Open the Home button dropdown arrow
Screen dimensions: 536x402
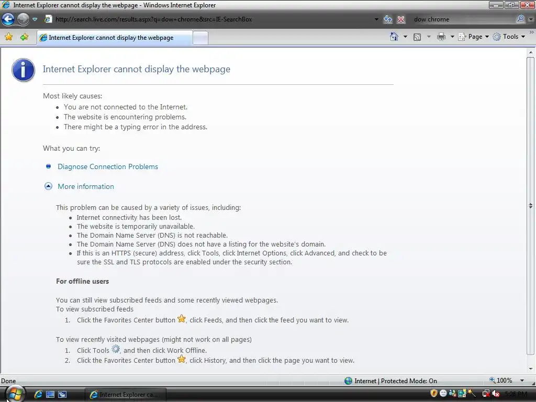click(406, 37)
